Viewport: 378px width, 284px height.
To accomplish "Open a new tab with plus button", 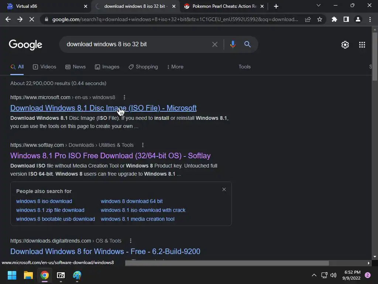I will coord(276,6).
